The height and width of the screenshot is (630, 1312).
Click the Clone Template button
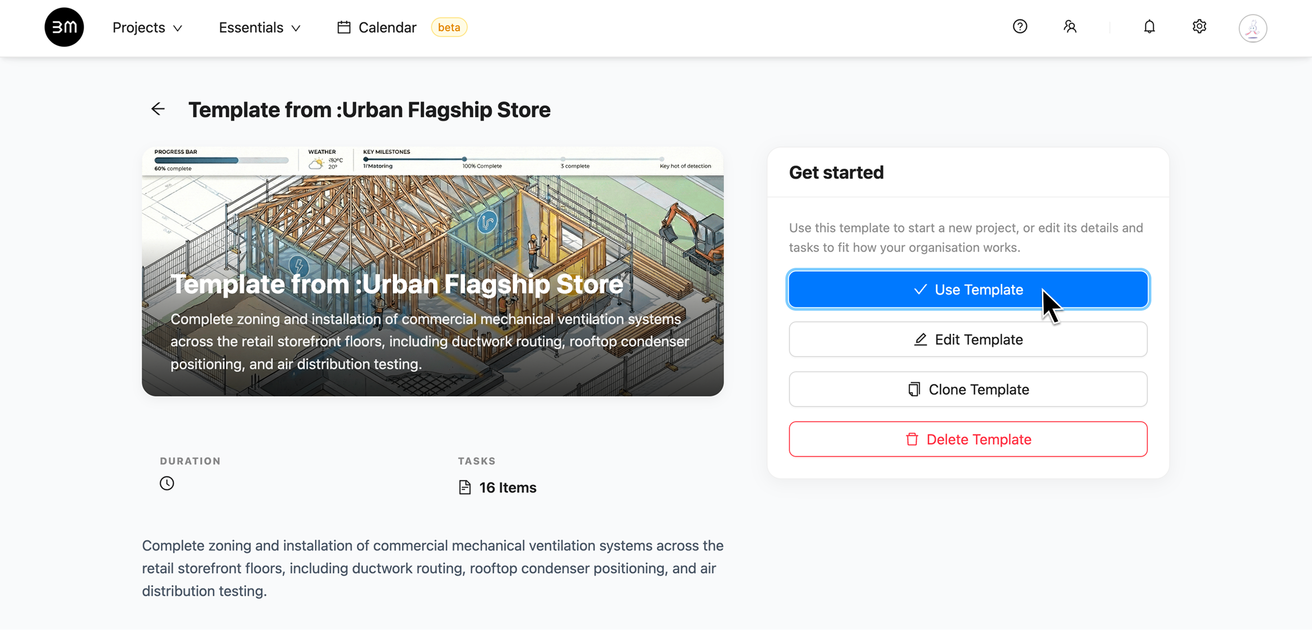pos(967,389)
